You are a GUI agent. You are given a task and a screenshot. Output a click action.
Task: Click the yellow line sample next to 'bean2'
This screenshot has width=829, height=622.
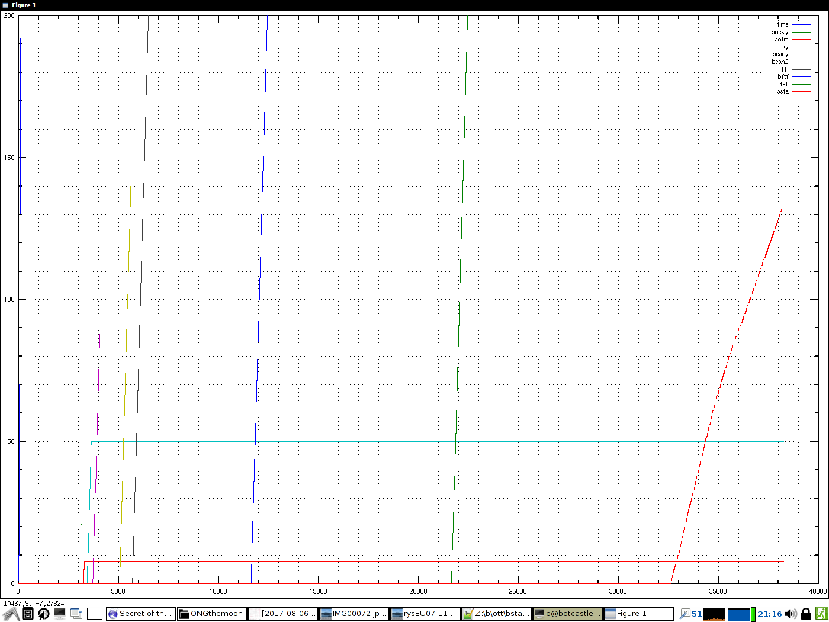point(801,62)
